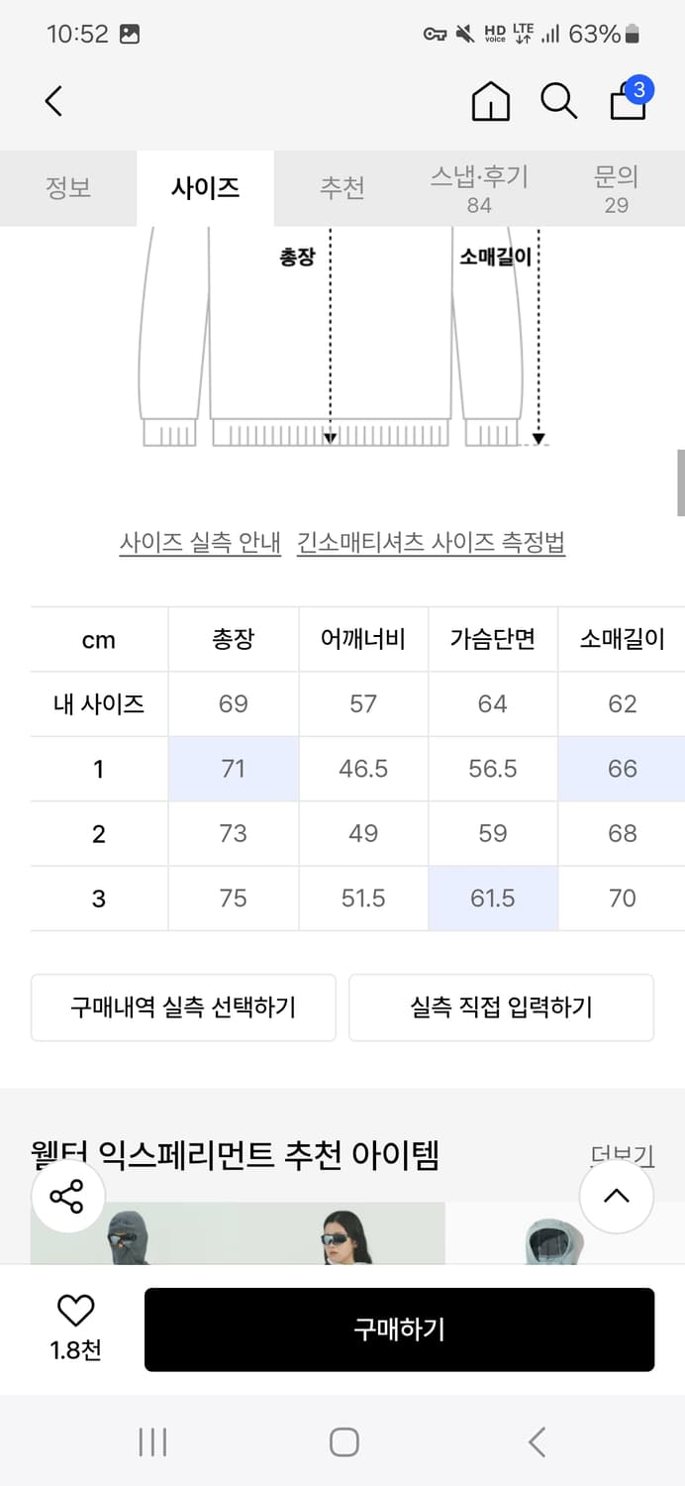Viewport: 685px width, 1486px height.
Task: Go back using the top-left arrow
Action: [54, 102]
